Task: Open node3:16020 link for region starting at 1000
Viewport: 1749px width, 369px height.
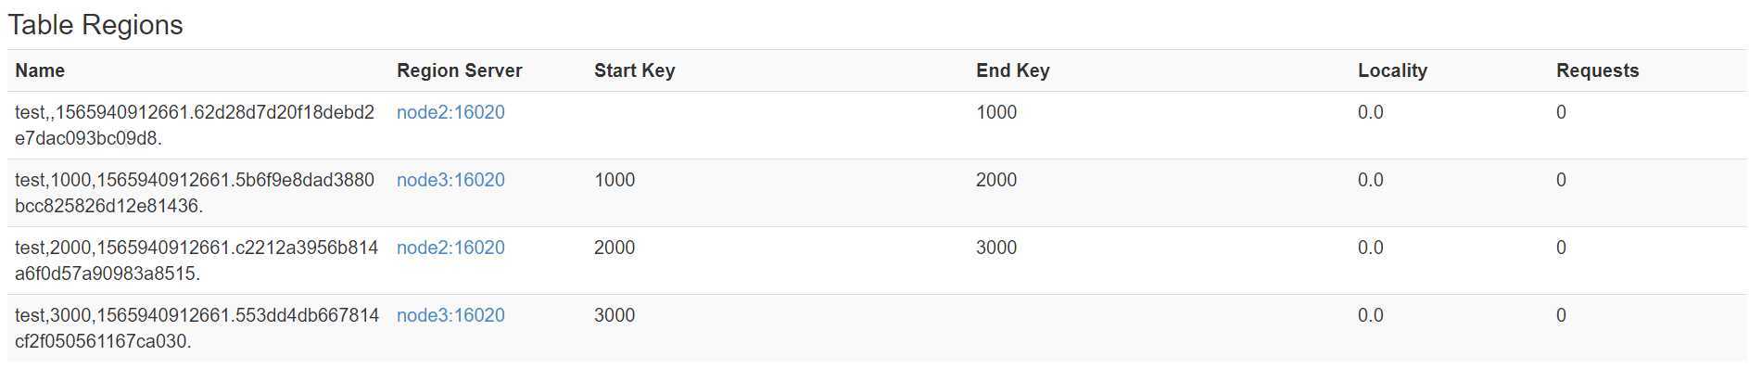Action: tap(450, 180)
